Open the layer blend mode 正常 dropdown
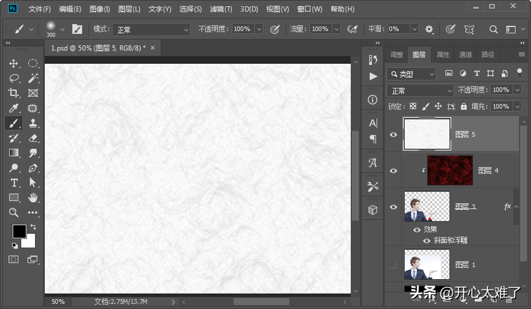This screenshot has height=309, width=531. point(421,90)
